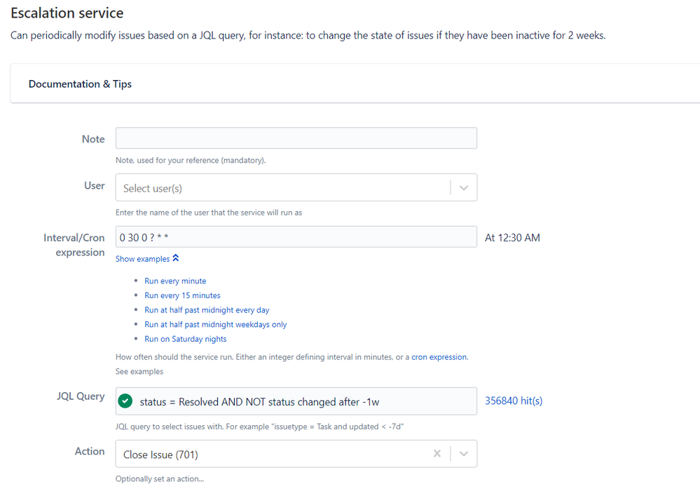Clear the Close Issue action with X
700x489 pixels.
pos(437,454)
